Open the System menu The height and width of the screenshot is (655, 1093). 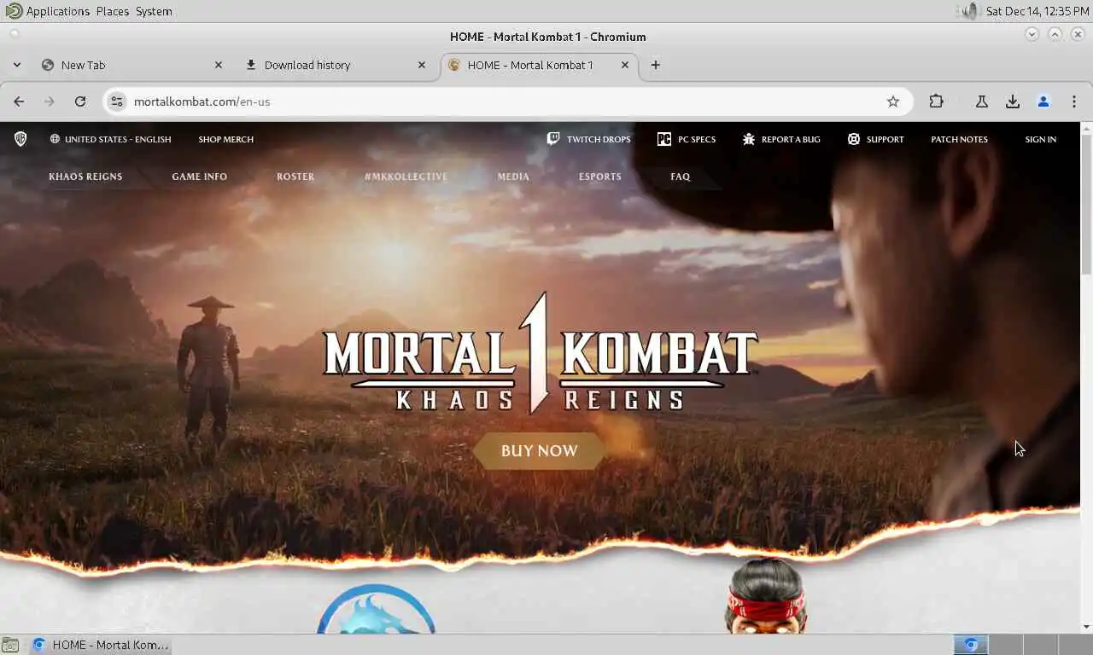[x=154, y=11]
